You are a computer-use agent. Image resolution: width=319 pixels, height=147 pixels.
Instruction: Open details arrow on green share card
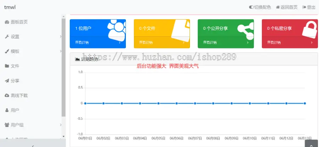coord(248,43)
